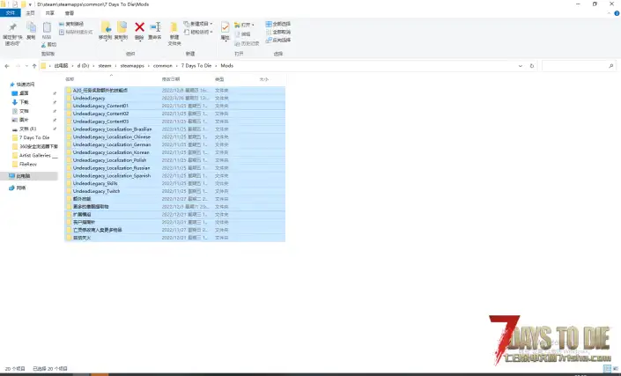Click the New folder icon
Image resolution: width=621 pixels, height=376 pixels.
point(174,28)
